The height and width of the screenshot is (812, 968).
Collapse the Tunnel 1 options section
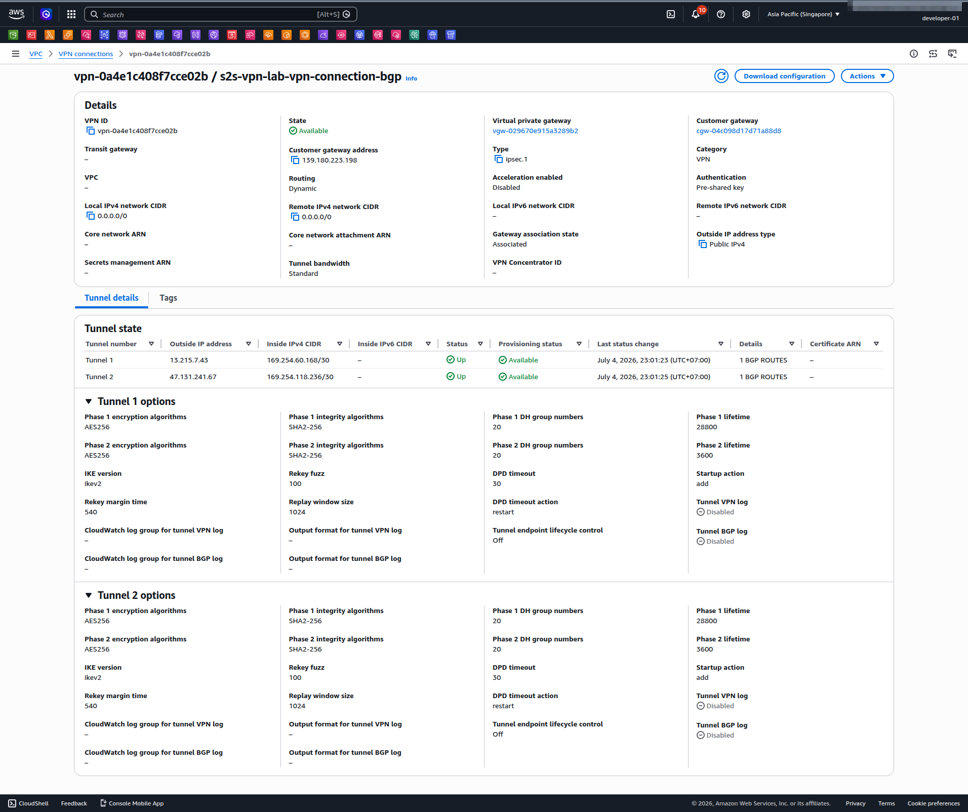[89, 401]
